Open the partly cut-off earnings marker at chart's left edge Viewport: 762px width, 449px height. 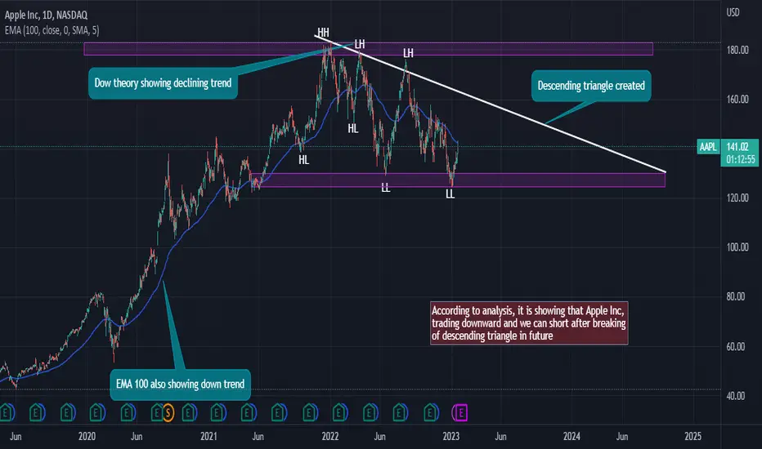7,413
